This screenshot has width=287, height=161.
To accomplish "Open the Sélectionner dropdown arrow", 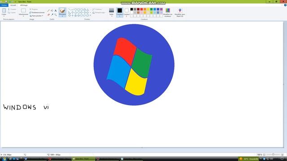I will (x=23, y=16).
